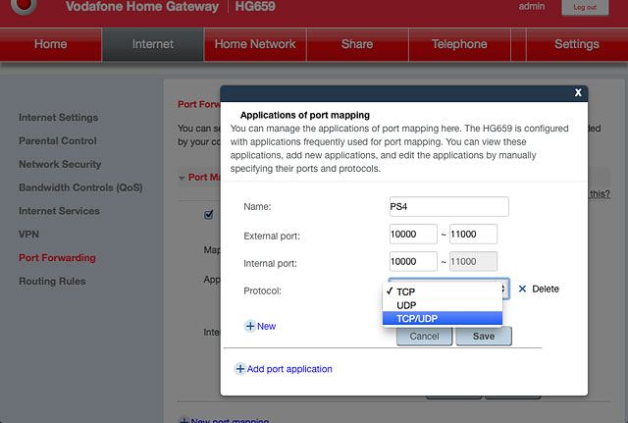The image size is (628, 423).
Task: Click the Vodafone logo icon
Action: point(24,5)
